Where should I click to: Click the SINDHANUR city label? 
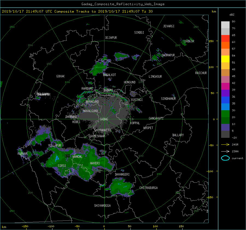[168, 99]
